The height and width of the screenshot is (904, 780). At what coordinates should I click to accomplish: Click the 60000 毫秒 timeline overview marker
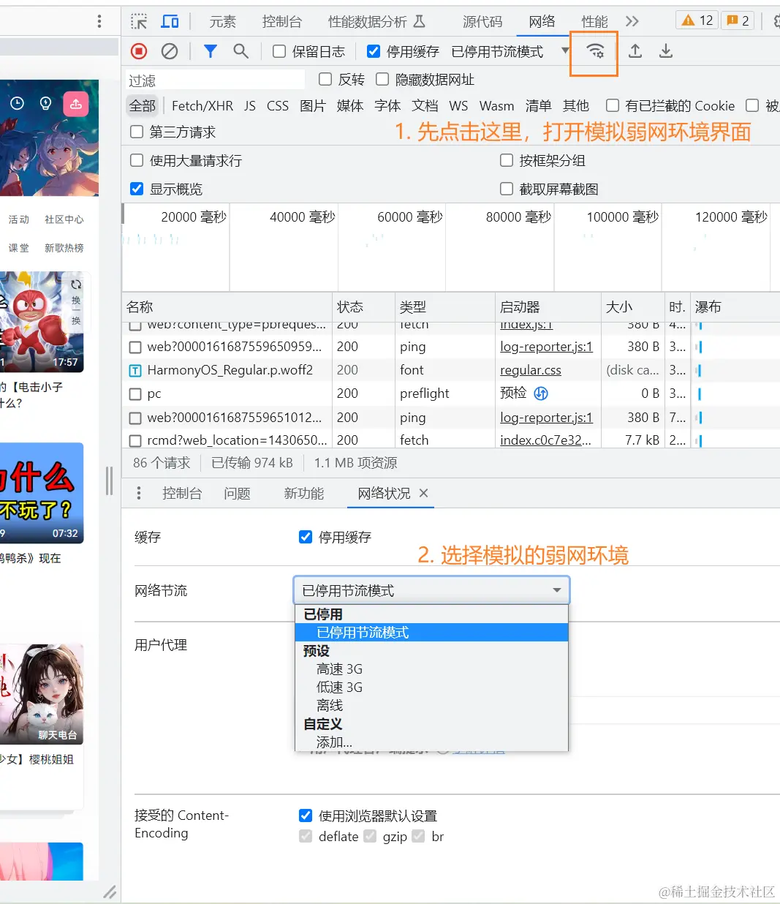409,216
